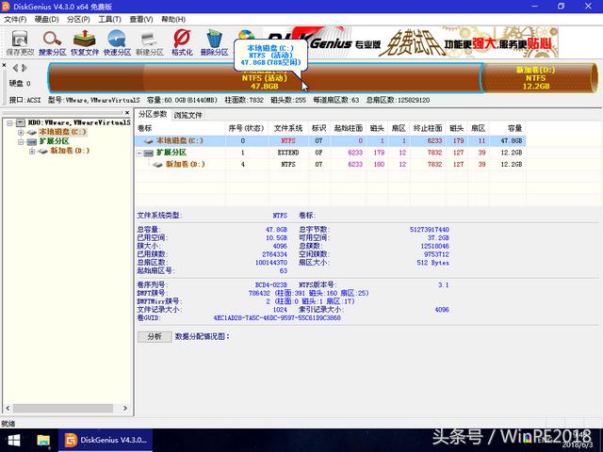This screenshot has height=452, width=603.
Task: Click the 起始柱面 column header
Action: point(349,128)
